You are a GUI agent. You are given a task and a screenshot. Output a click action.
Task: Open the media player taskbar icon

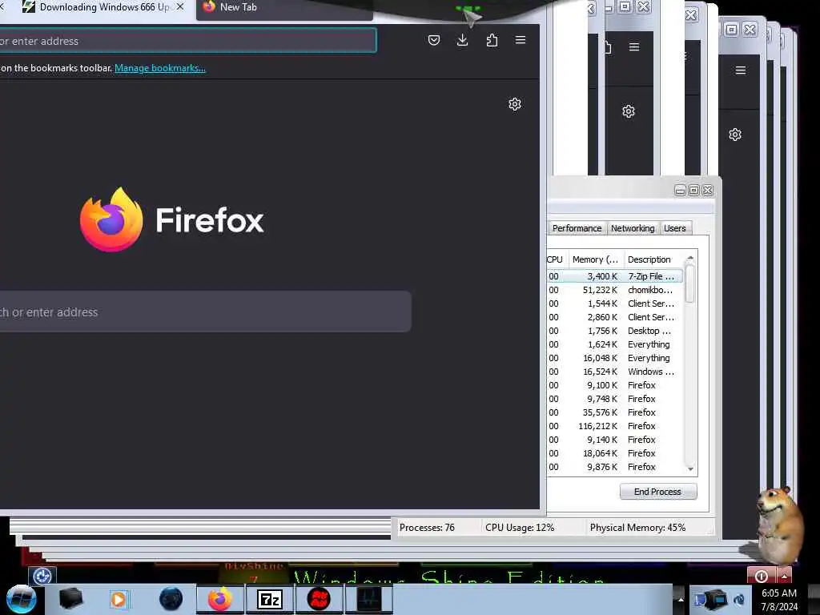119,599
